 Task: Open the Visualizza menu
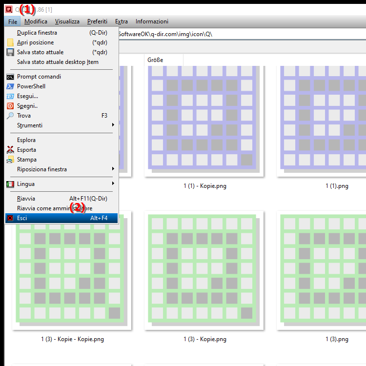pos(67,21)
